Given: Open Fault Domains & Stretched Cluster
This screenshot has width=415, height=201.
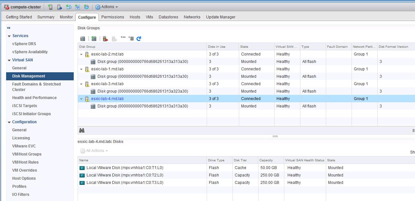Looking at the screenshot, I should point(36,87).
